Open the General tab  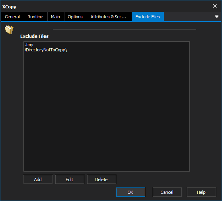point(12,17)
